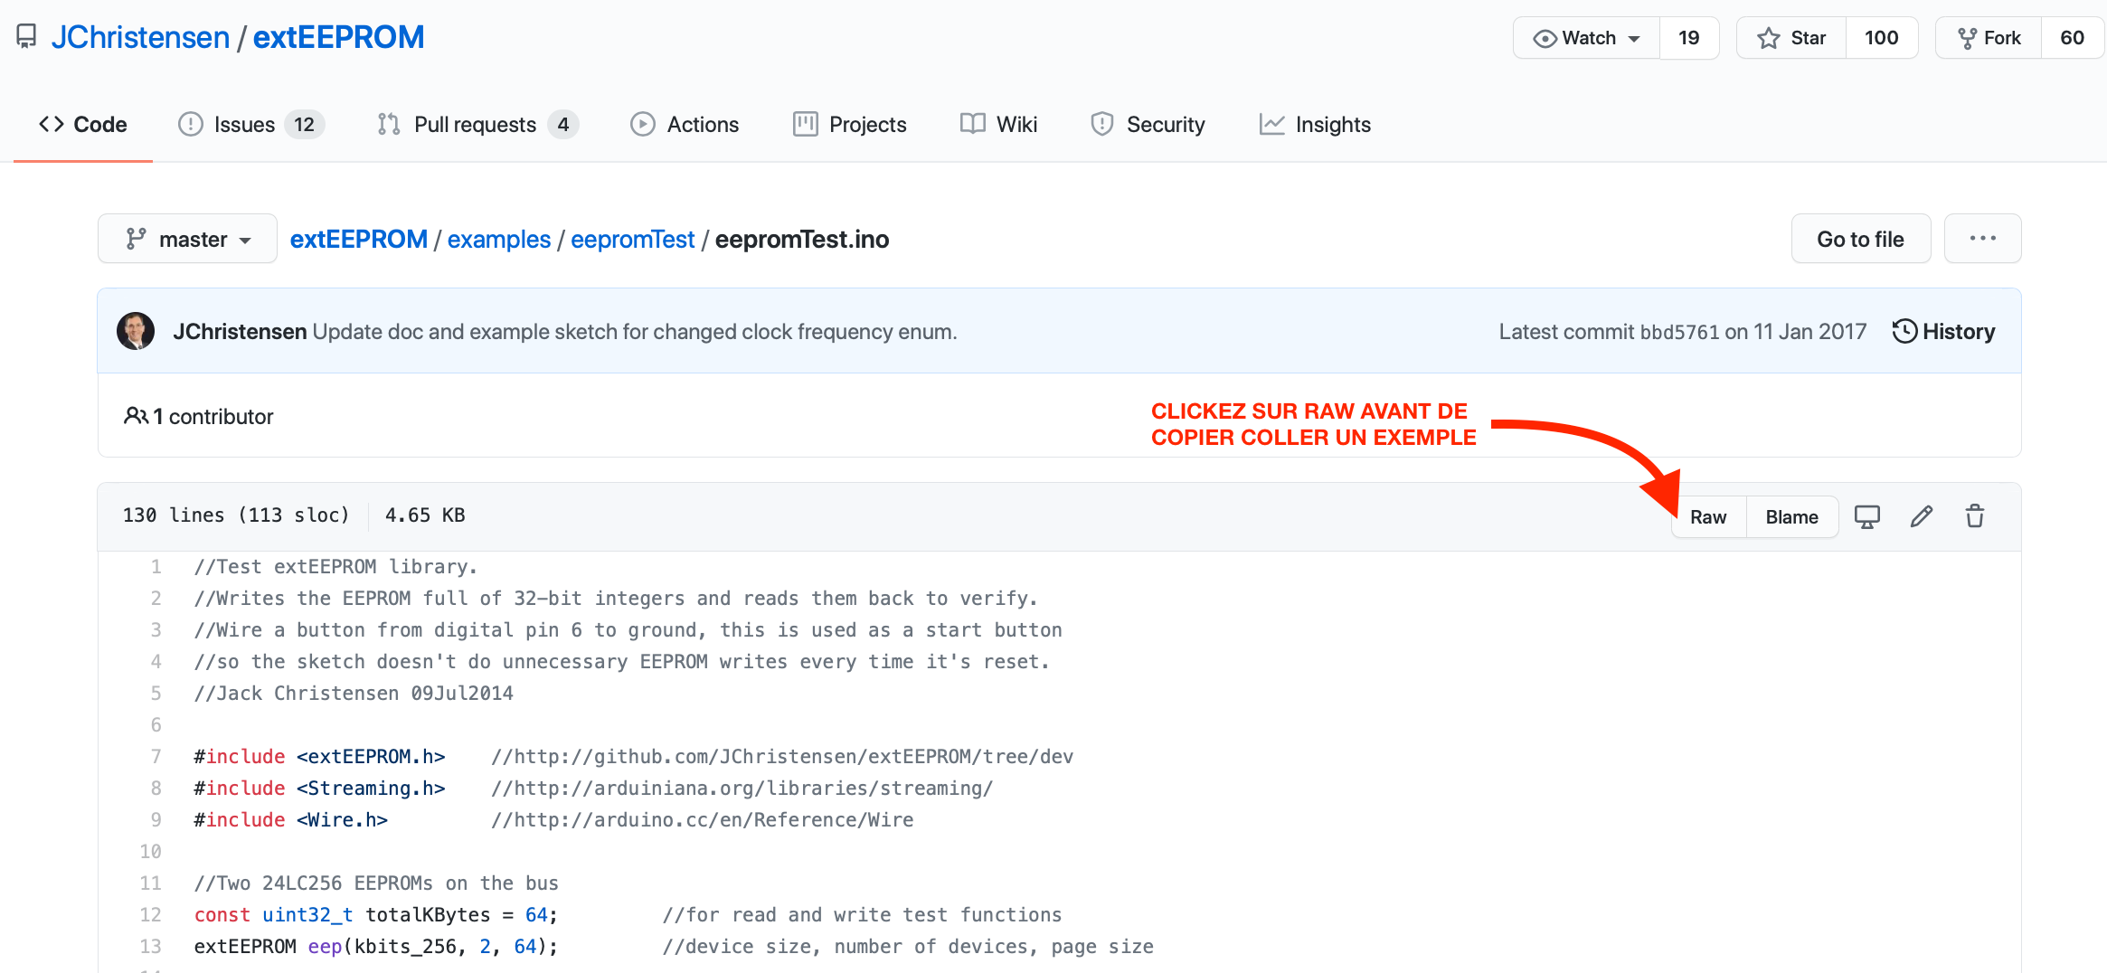Select line number 1
The height and width of the screenshot is (973, 2107).
coord(156,567)
